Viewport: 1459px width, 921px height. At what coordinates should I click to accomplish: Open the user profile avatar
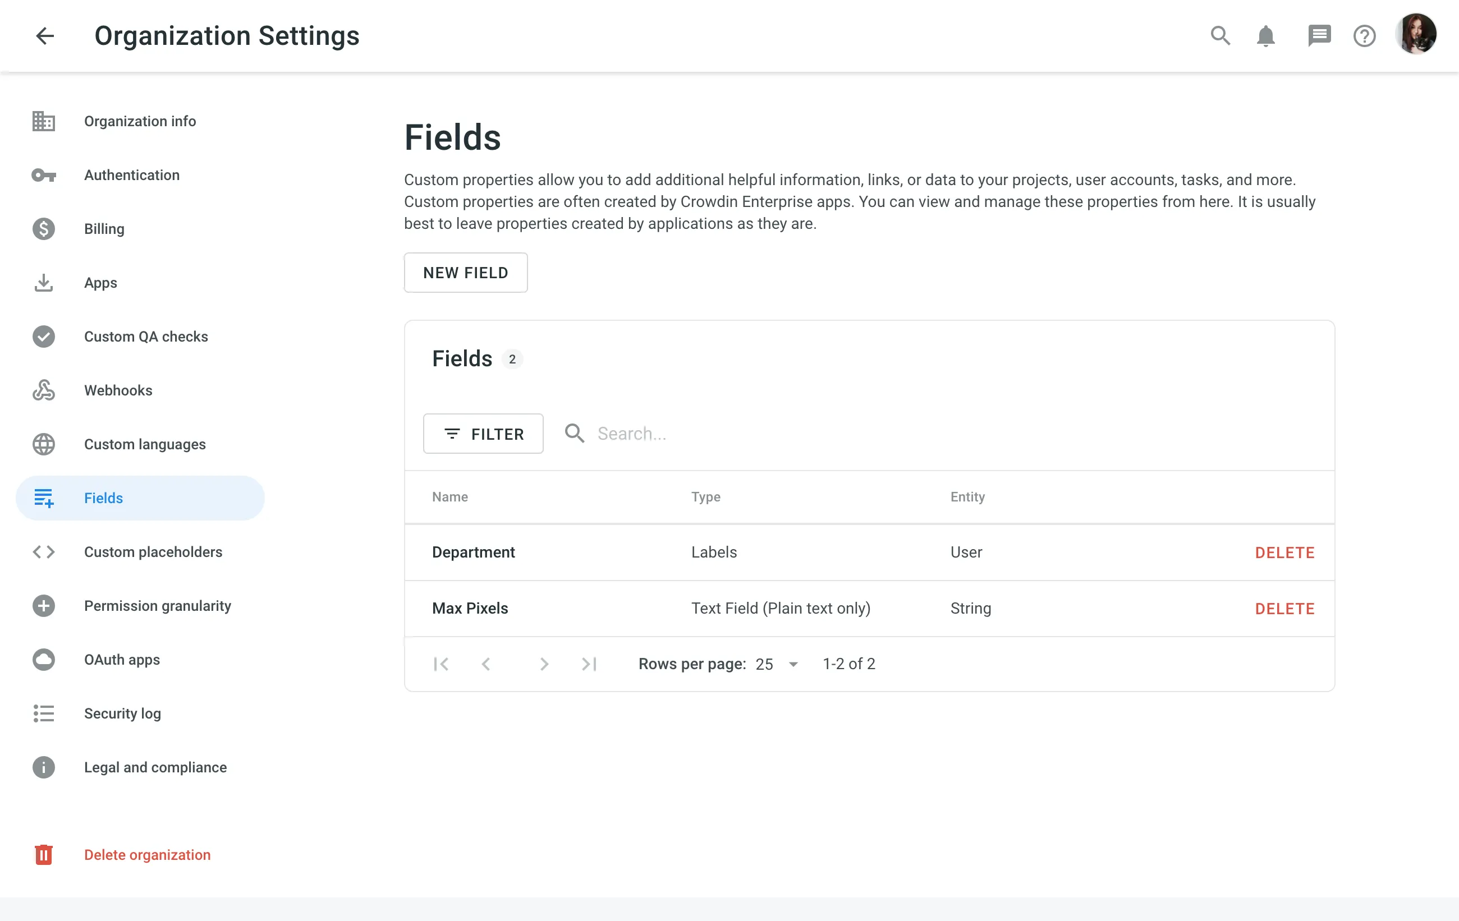1415,35
